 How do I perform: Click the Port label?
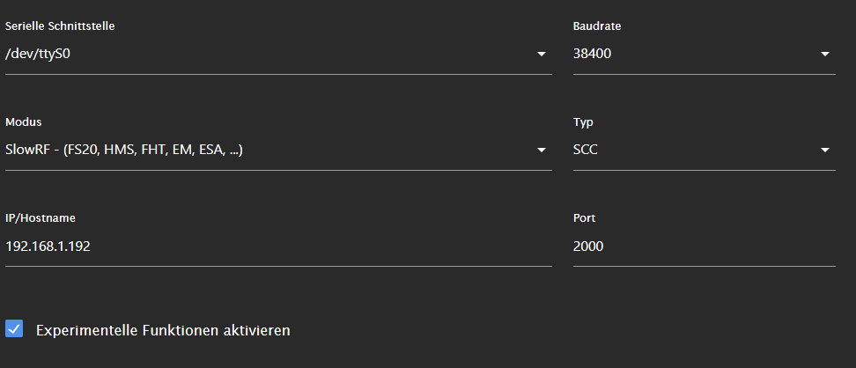tap(585, 217)
